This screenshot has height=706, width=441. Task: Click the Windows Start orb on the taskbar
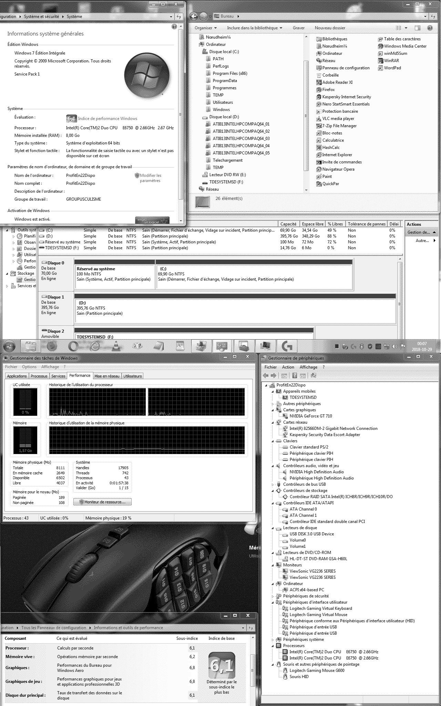pos(9,346)
